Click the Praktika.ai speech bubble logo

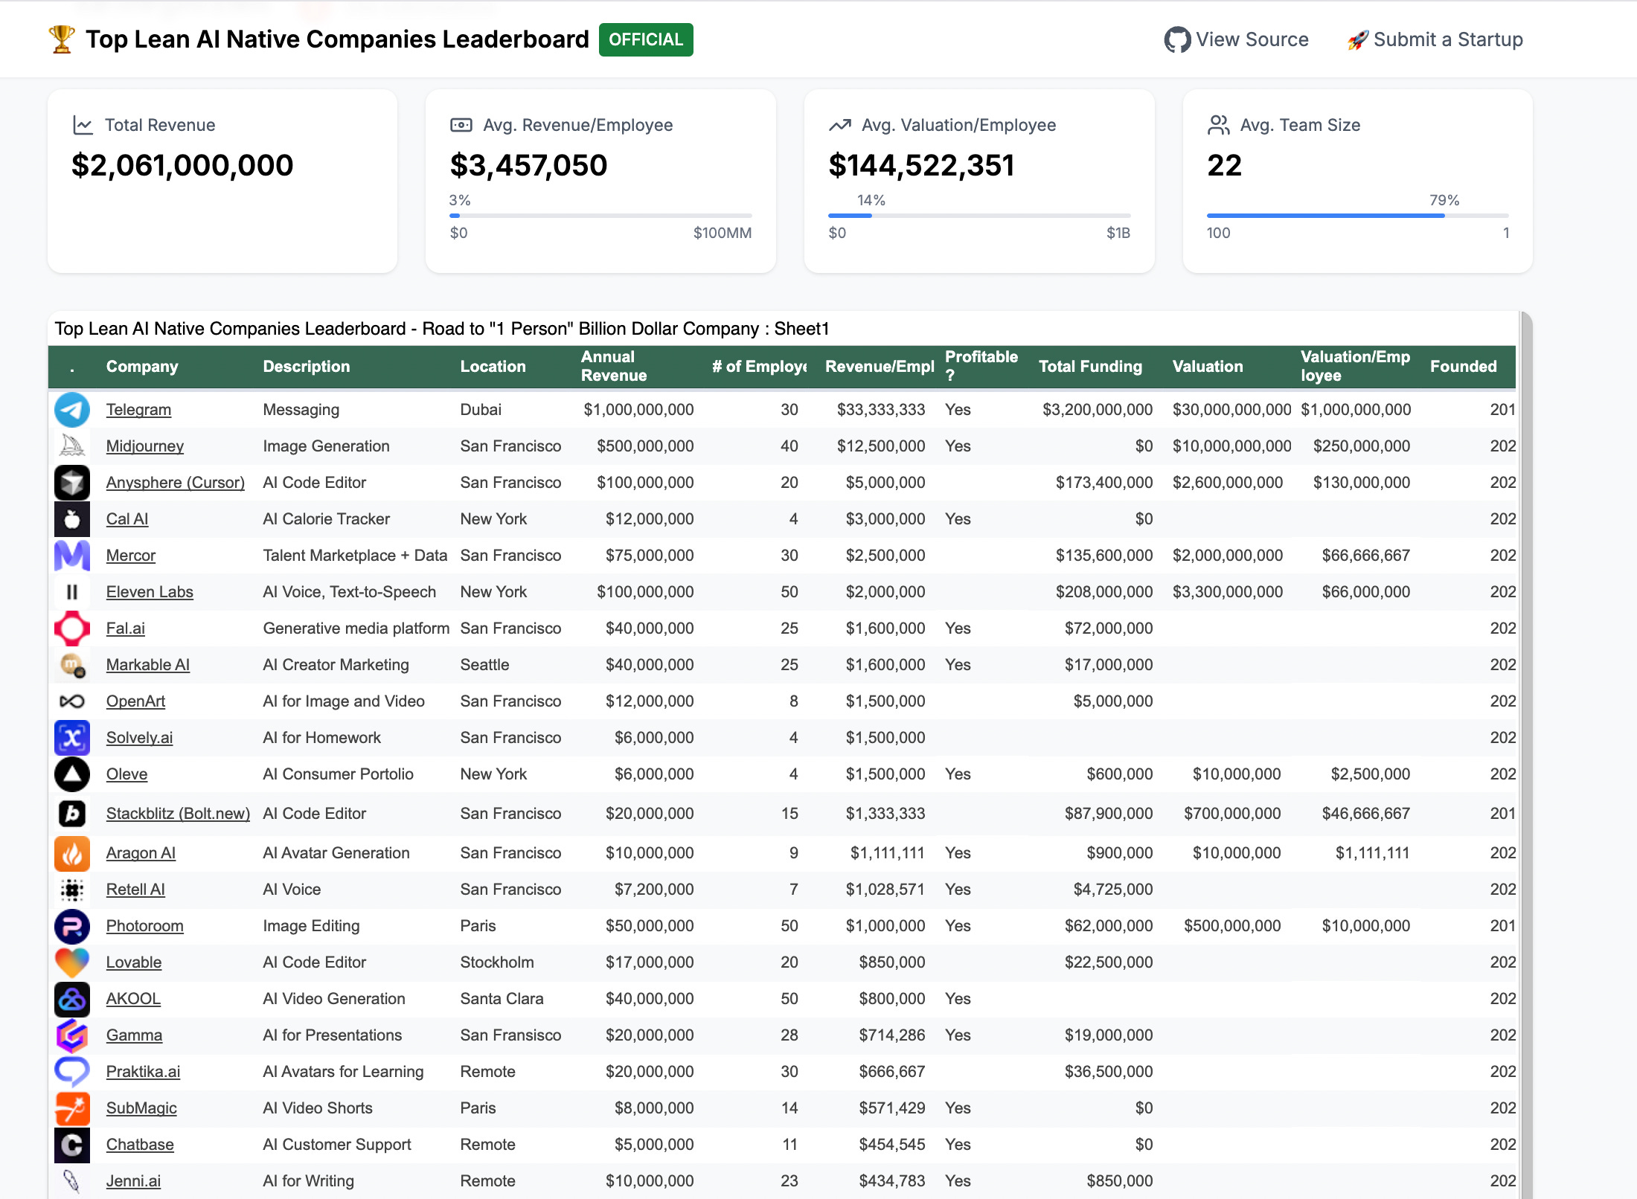click(x=72, y=1072)
